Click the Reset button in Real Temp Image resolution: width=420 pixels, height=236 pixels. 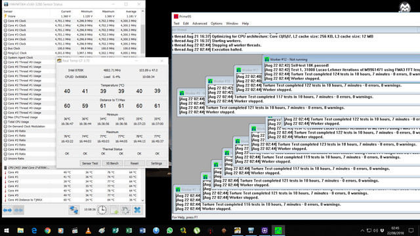pos(135,163)
